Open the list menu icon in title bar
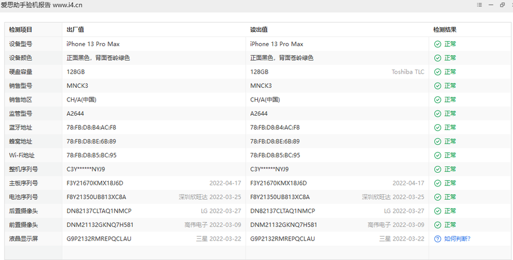Viewport: 513px width, 260px height. click(479, 5)
